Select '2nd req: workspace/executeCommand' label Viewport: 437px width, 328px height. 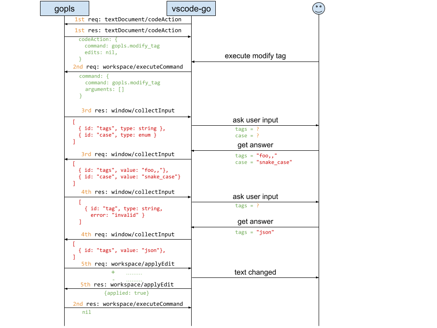[x=128, y=67]
